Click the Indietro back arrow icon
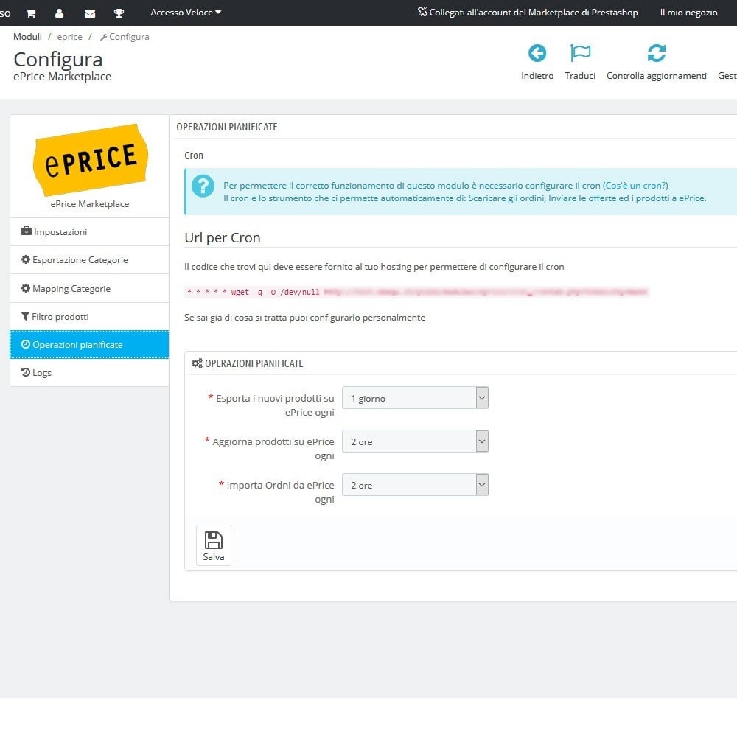The width and height of the screenshot is (737, 737). point(537,53)
